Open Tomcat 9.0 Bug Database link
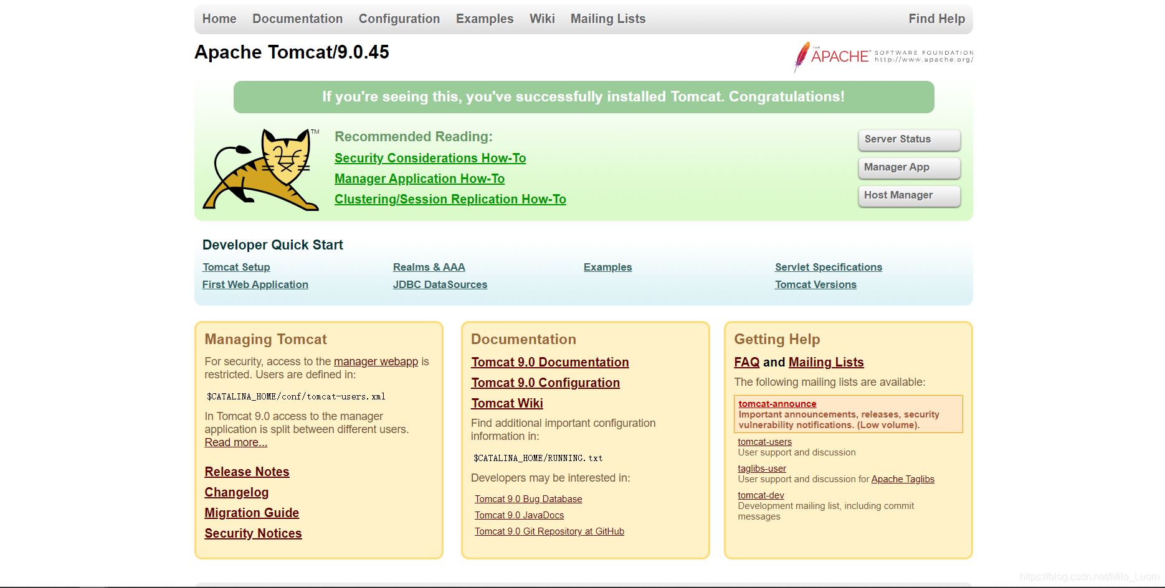The image size is (1165, 588). point(528,499)
